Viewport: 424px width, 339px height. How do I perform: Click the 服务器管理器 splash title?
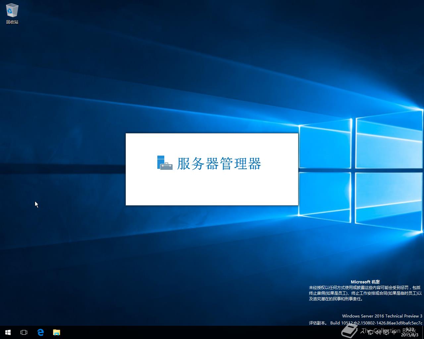[x=219, y=163]
